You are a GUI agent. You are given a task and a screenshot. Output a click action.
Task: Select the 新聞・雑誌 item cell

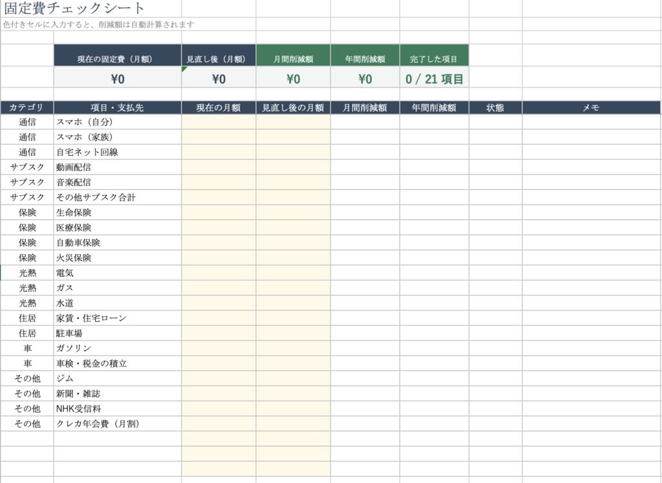coord(118,394)
